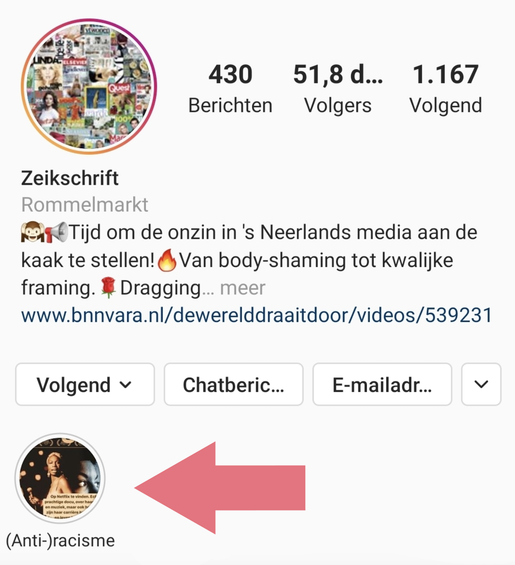Screen dimensions: 515x565
Task: Expand the Volgend following dropdown
Action: click(x=85, y=384)
